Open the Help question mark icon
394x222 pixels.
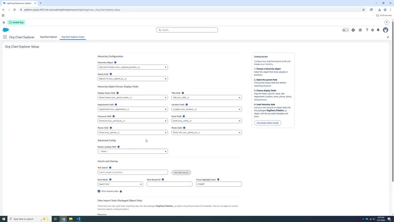click(367, 30)
